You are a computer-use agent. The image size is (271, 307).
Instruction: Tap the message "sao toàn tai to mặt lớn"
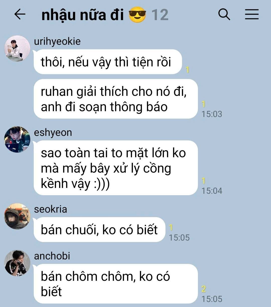click(x=116, y=168)
